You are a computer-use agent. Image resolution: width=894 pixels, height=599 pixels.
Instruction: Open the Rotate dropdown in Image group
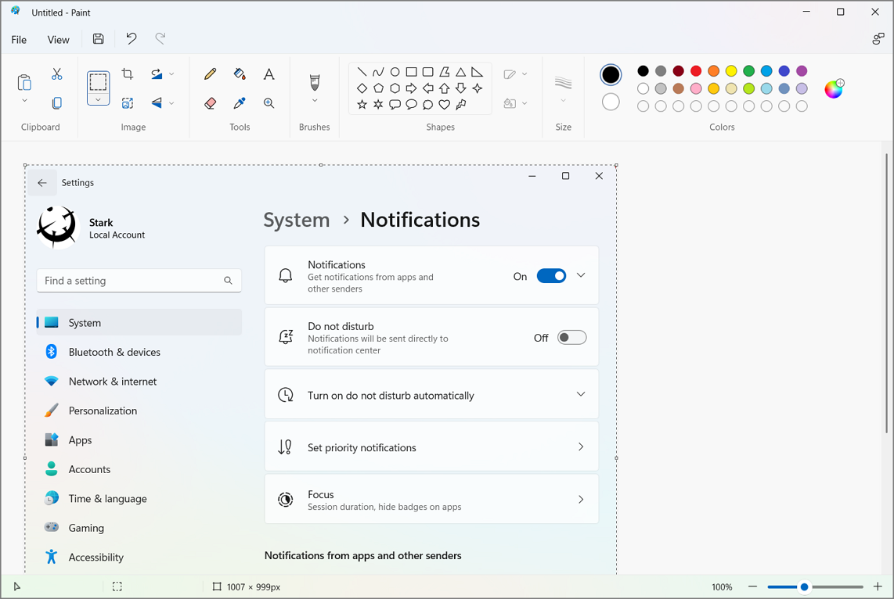pos(171,74)
